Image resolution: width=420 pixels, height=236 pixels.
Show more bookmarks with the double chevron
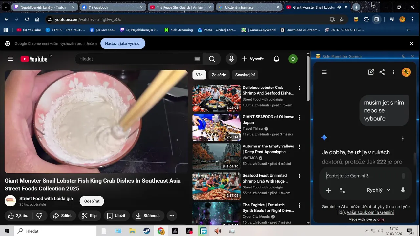[409, 30]
